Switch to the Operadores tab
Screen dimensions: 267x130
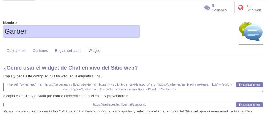(16, 50)
